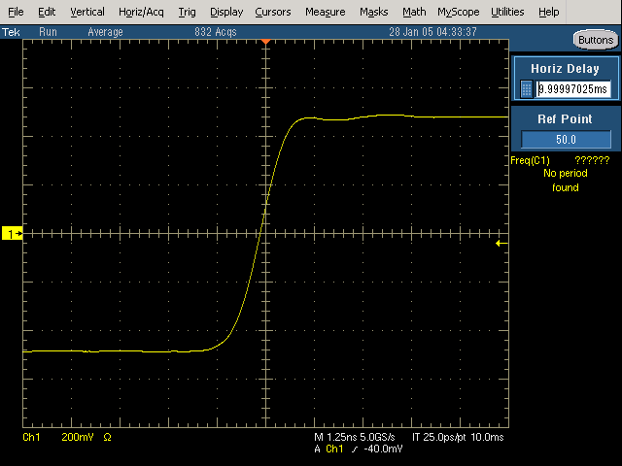Click the Tek logo in status bar
This screenshot has height=466, width=622.
[14, 32]
